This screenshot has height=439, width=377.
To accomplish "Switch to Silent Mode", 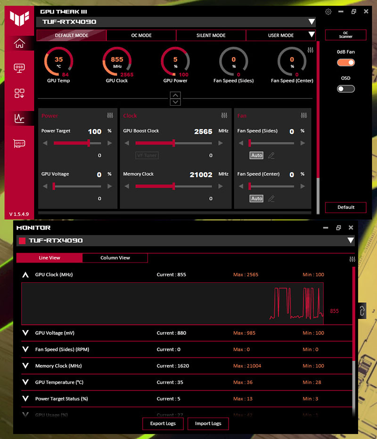I will [x=211, y=35].
